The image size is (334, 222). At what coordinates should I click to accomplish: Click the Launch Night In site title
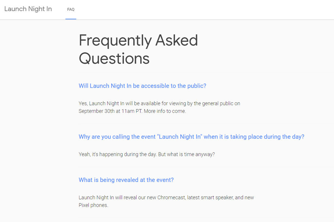pyautogui.click(x=28, y=9)
